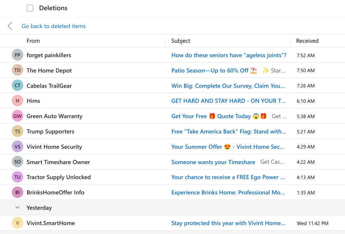The width and height of the screenshot is (345, 234).
Task: Click the TU avatar for Tractor Supply Unlocked
Action: click(x=18, y=177)
